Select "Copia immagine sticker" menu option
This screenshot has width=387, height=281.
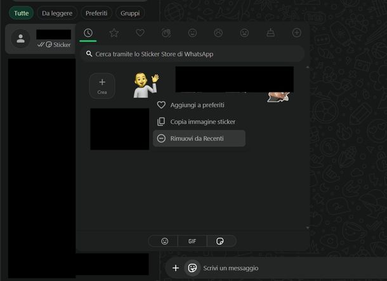coord(202,121)
